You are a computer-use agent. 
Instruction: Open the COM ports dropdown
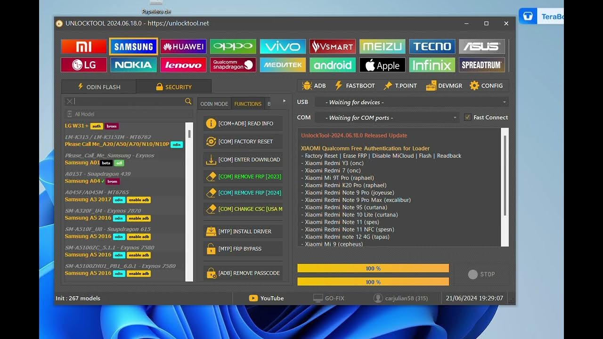coord(386,118)
